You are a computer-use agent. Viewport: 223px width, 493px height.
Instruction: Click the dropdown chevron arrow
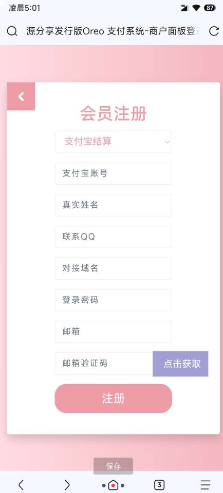pos(168,142)
